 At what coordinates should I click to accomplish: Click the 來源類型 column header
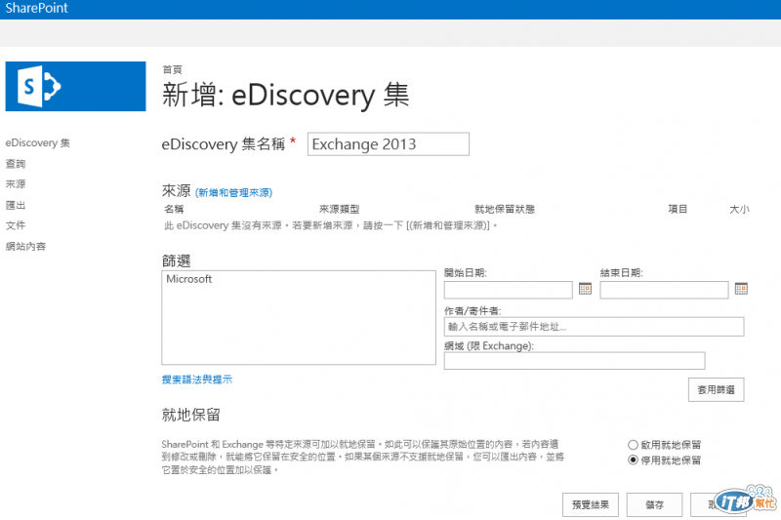click(339, 209)
